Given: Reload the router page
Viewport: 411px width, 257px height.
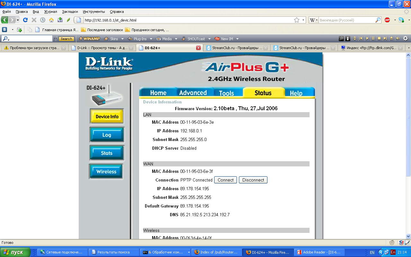Looking at the screenshot, I should click(x=25, y=20).
